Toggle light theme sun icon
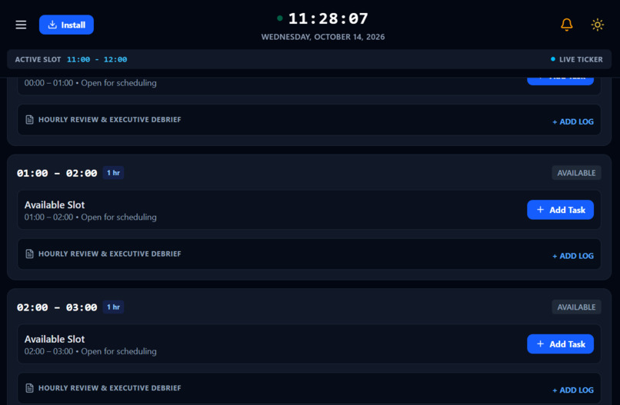The image size is (620, 405). click(597, 25)
